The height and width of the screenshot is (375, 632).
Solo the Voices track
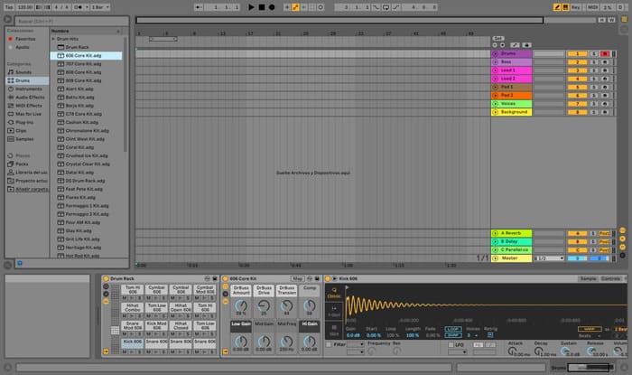593,104
